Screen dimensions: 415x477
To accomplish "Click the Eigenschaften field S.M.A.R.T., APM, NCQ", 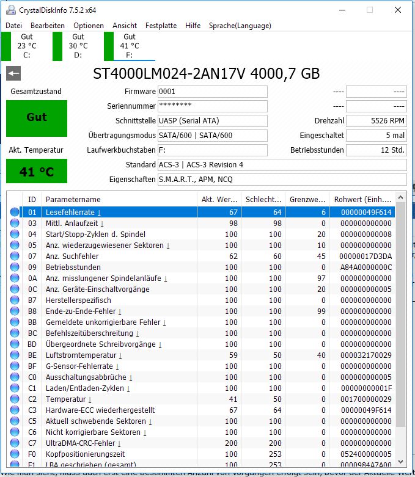I will (x=282, y=179).
